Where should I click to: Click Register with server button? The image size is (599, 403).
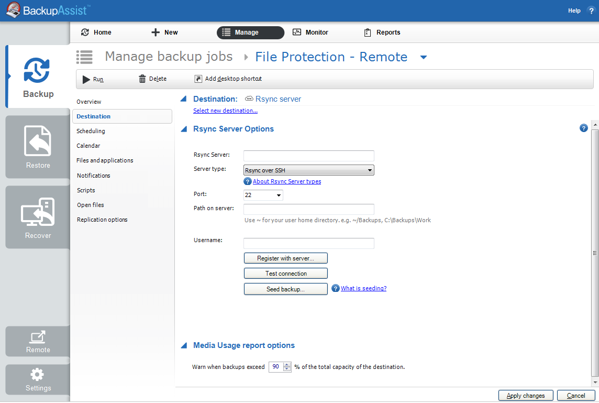(x=286, y=258)
